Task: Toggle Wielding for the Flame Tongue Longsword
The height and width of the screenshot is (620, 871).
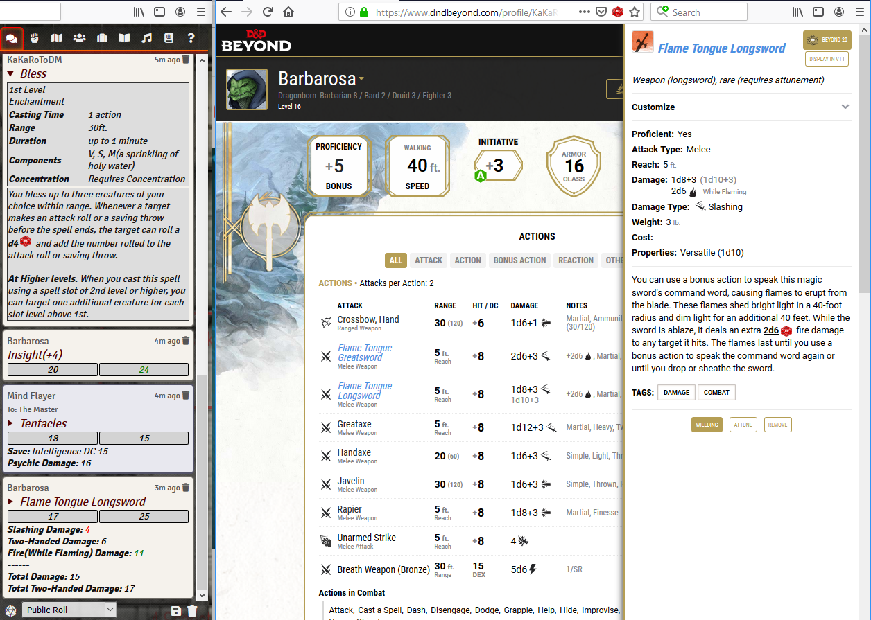Action: pyautogui.click(x=707, y=425)
